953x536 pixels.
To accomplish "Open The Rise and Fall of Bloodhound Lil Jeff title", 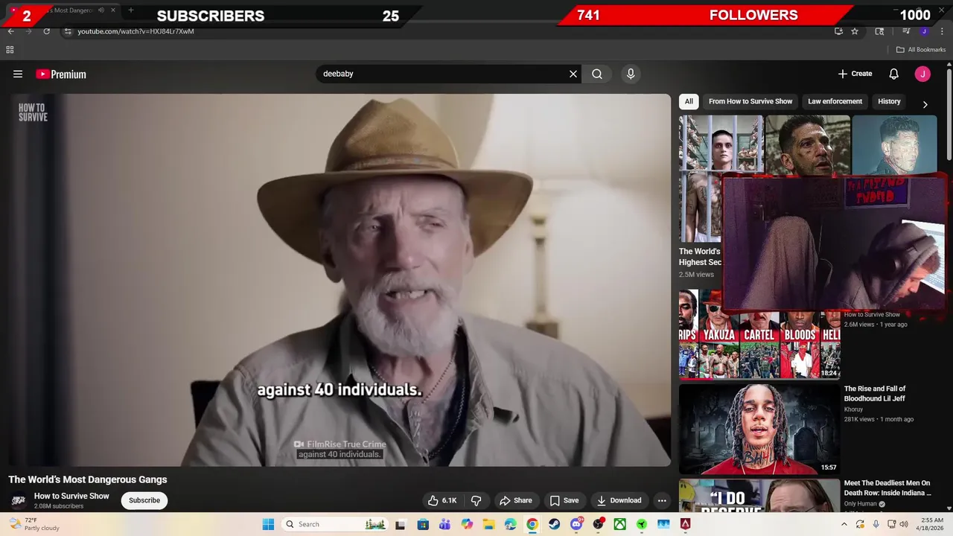I will click(875, 394).
